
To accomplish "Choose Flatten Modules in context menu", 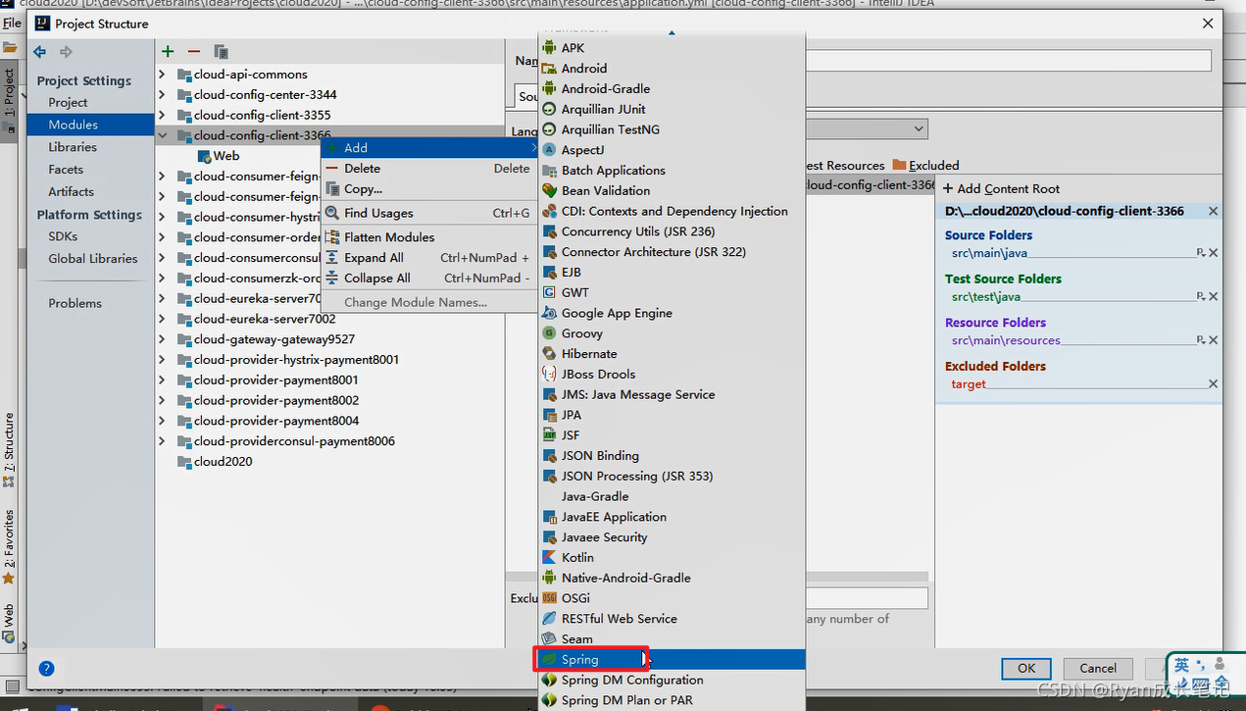I will pyautogui.click(x=430, y=237).
